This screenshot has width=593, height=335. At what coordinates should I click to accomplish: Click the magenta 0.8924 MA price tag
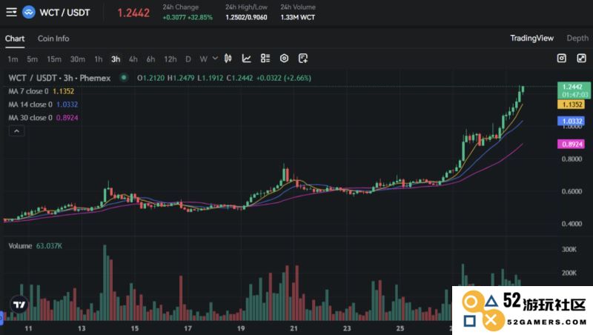click(571, 144)
